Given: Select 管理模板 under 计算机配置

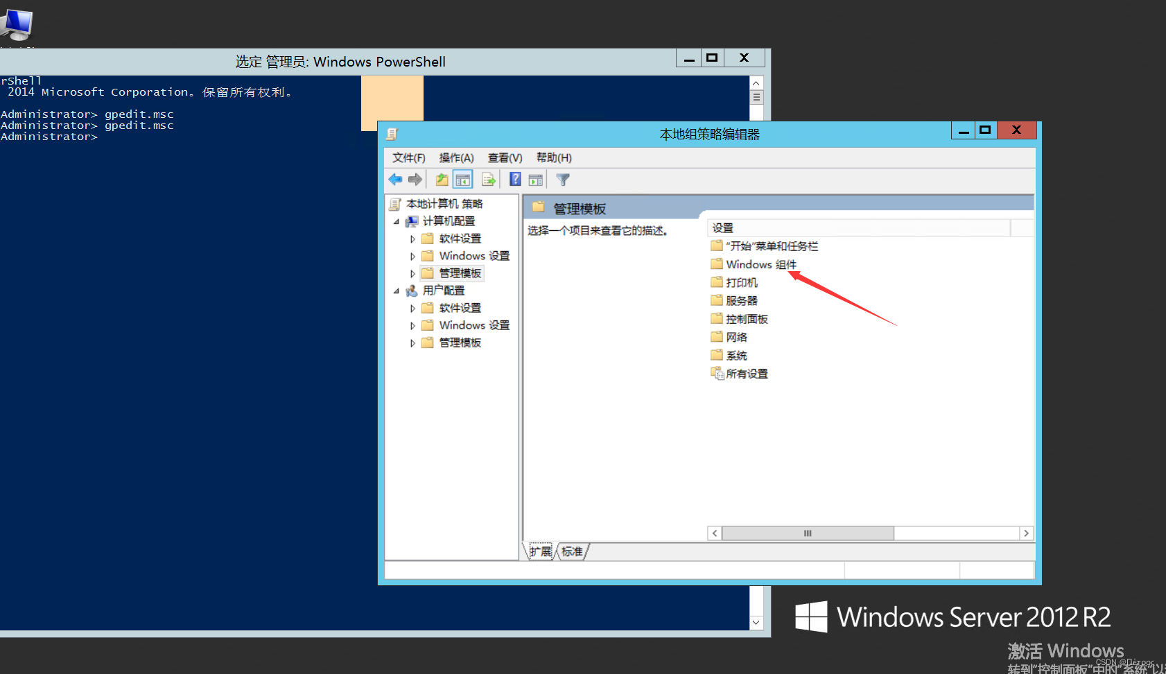Looking at the screenshot, I should point(460,273).
